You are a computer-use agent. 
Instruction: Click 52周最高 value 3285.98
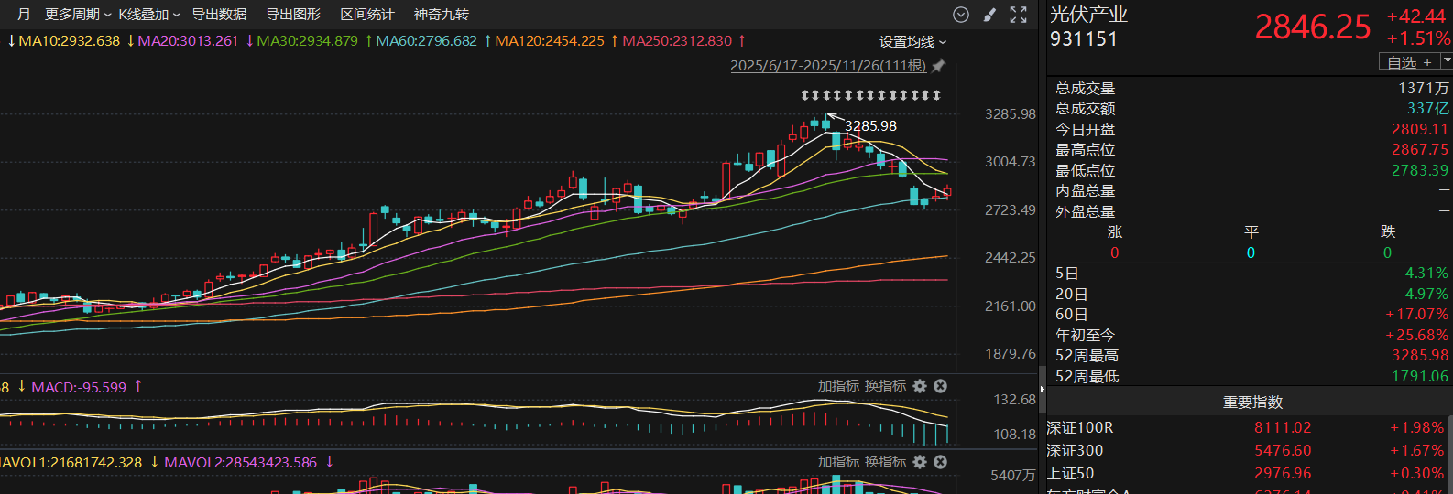pyautogui.click(x=1420, y=355)
